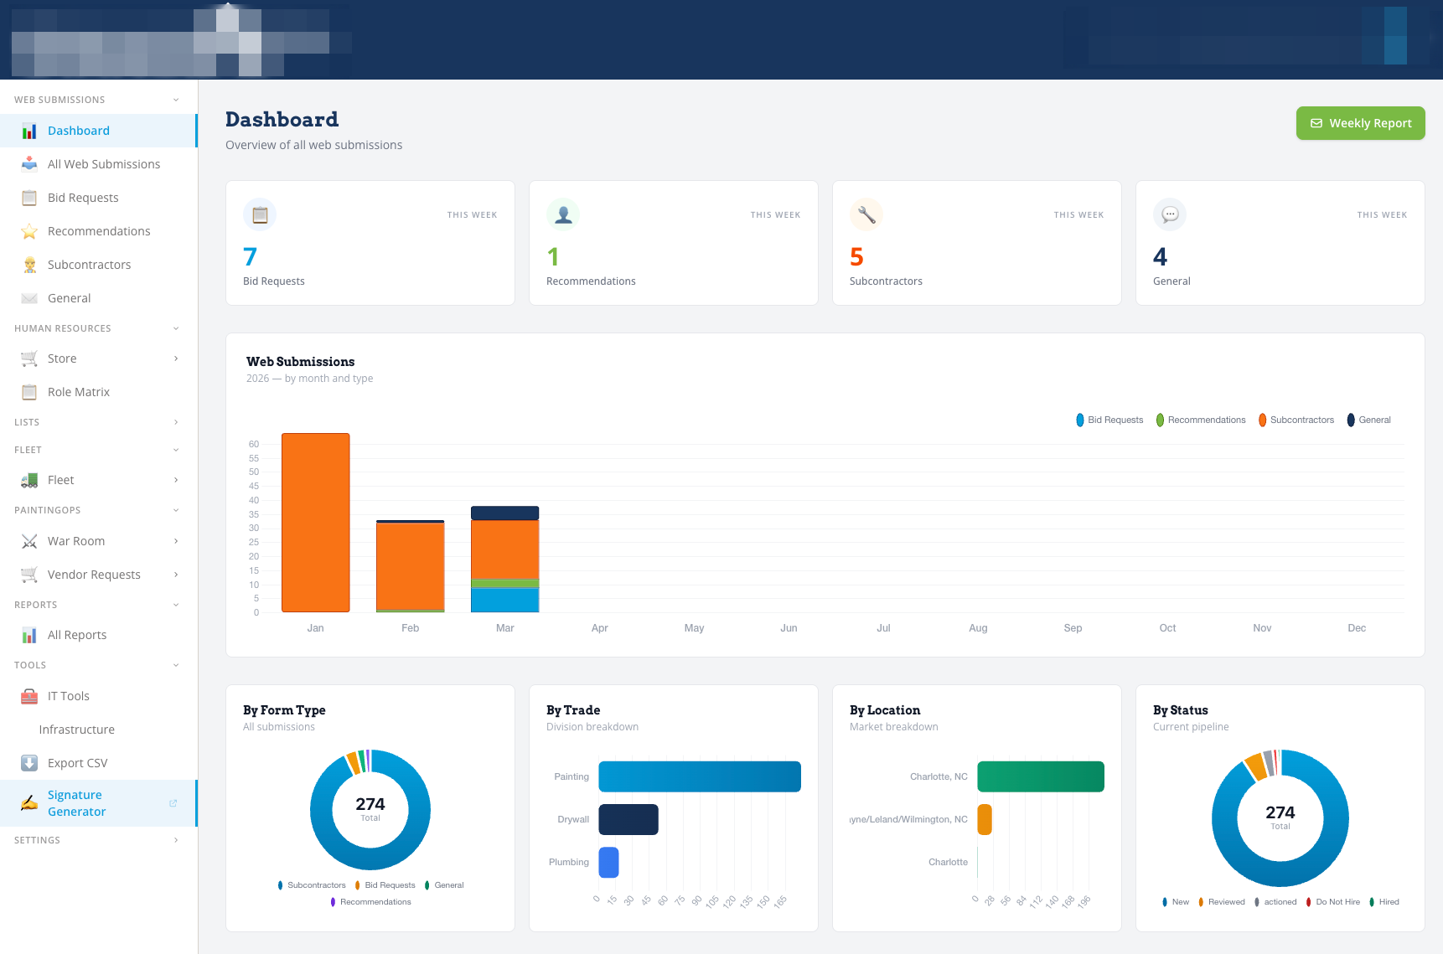The height and width of the screenshot is (954, 1443).
Task: Click the Weekly Report button
Action: [x=1360, y=123]
